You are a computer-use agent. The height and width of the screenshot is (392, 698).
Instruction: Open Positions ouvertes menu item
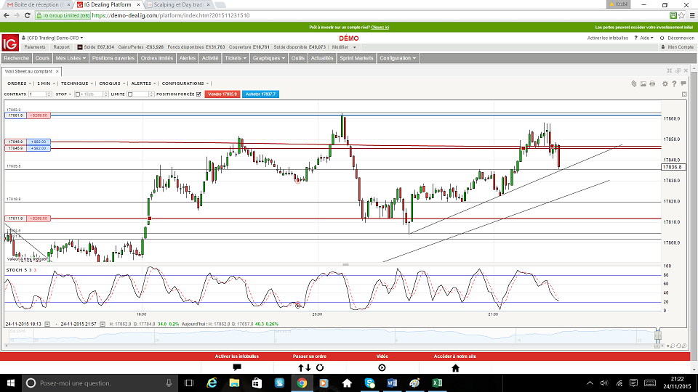pyautogui.click(x=113, y=58)
